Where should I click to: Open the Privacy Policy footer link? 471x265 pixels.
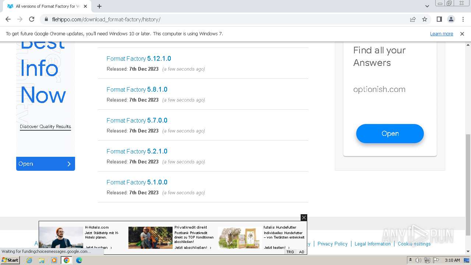pyautogui.click(x=333, y=244)
